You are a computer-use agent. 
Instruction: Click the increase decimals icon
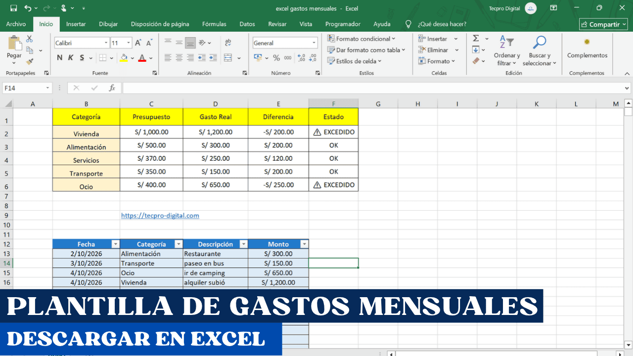pos(301,58)
